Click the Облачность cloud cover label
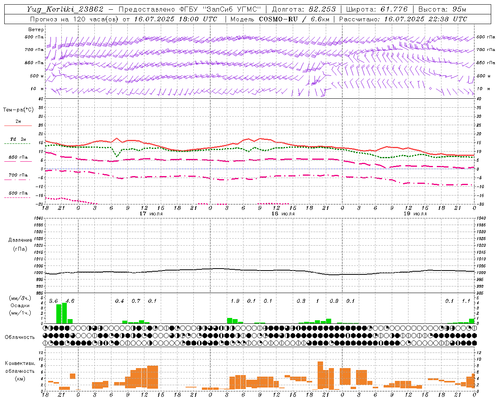 [20, 337]
